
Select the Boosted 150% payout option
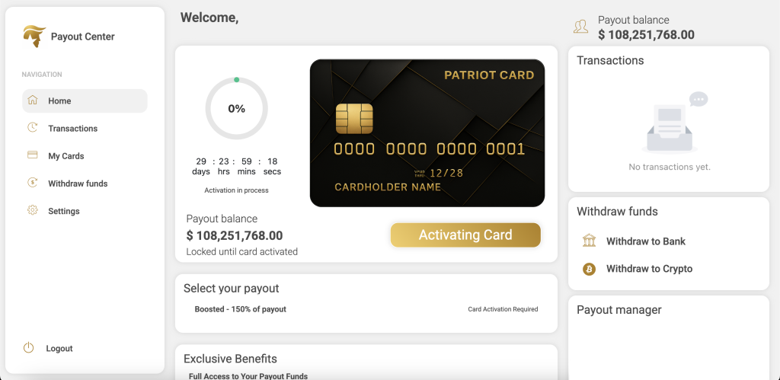click(x=241, y=309)
